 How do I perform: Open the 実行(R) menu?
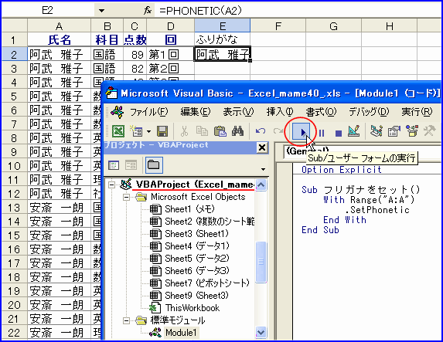click(417, 112)
